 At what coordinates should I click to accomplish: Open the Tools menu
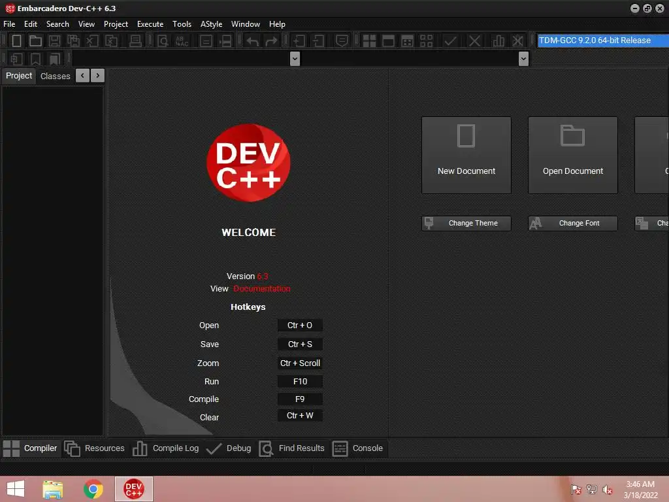tap(182, 24)
